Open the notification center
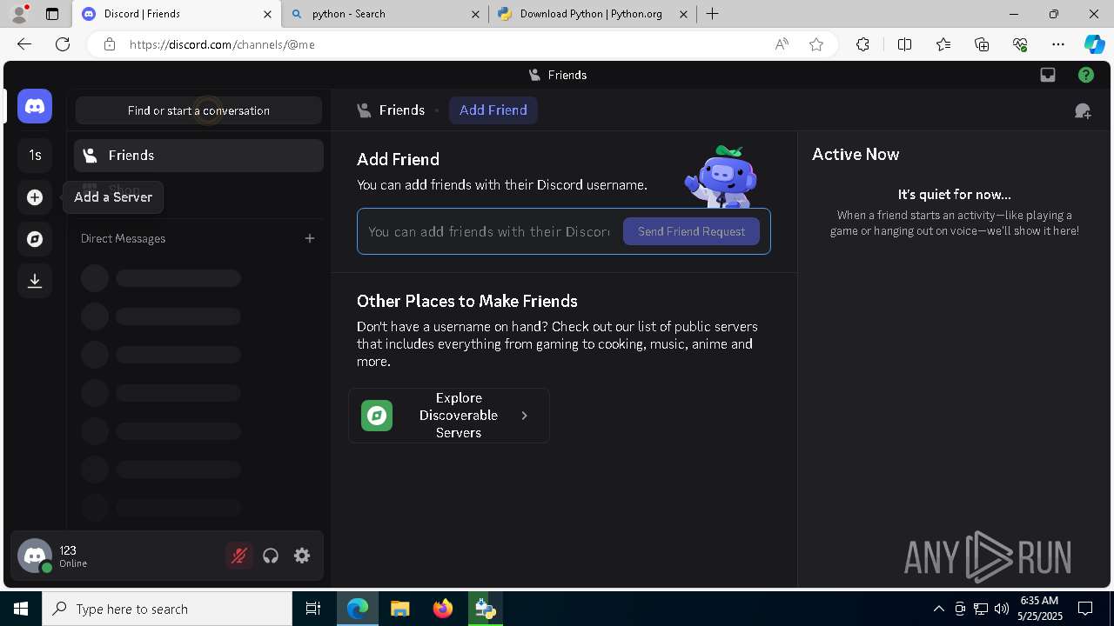 [1085, 609]
